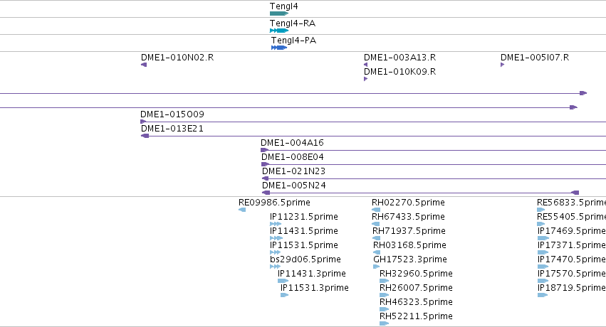
Task: Click the DME1-013E21 label
Action: (x=172, y=129)
